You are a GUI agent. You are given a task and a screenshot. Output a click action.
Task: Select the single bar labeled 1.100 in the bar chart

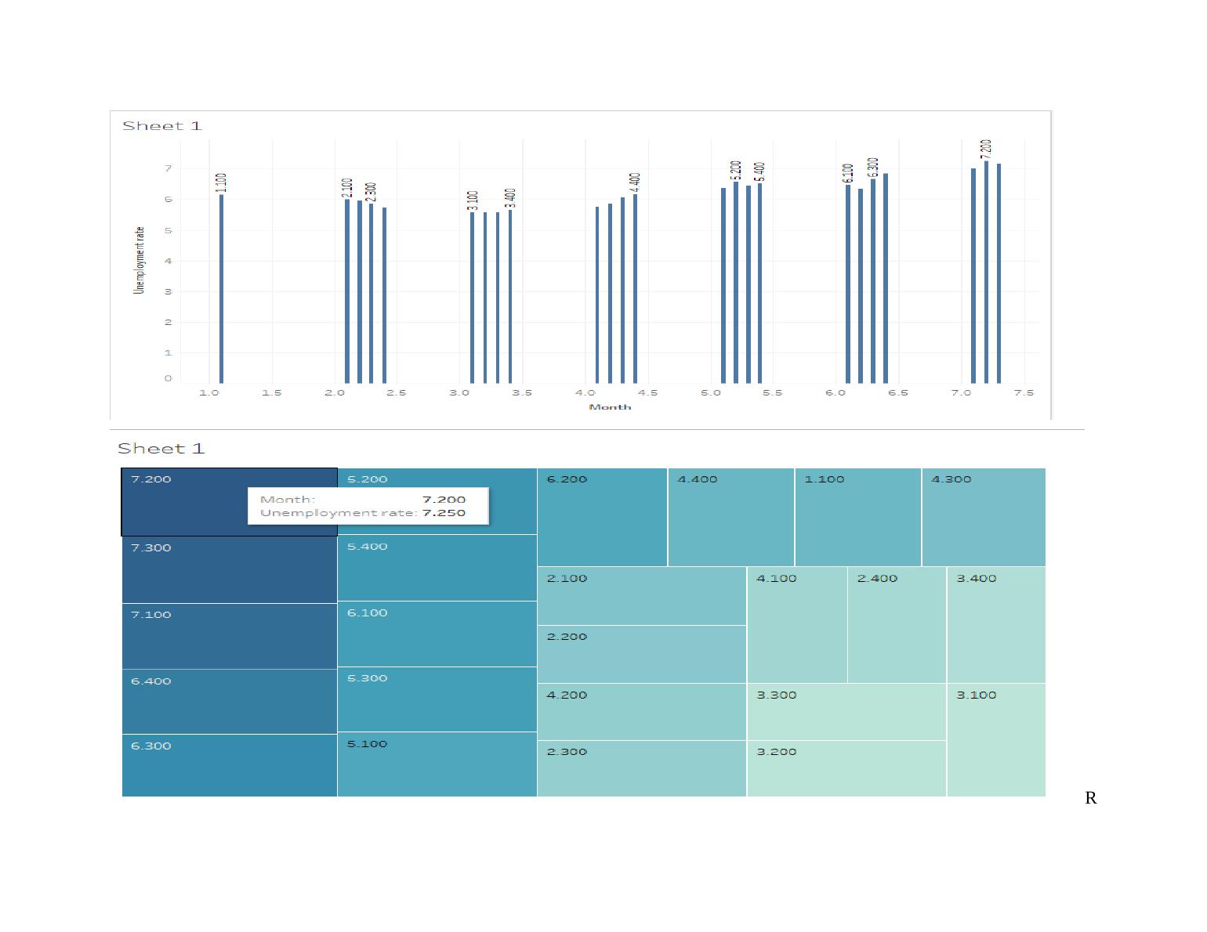point(222,288)
